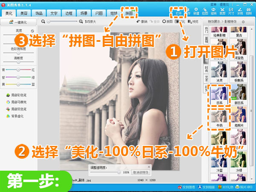This screenshot has height=192, width=256.
Task: Adjust the 青–红 color balance slider
Action: tap(18, 70)
